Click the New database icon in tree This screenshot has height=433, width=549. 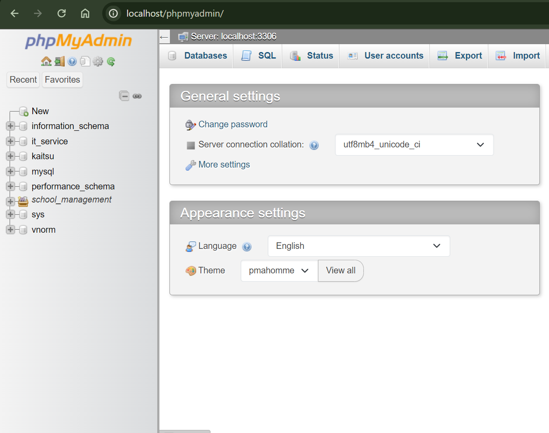click(x=24, y=112)
